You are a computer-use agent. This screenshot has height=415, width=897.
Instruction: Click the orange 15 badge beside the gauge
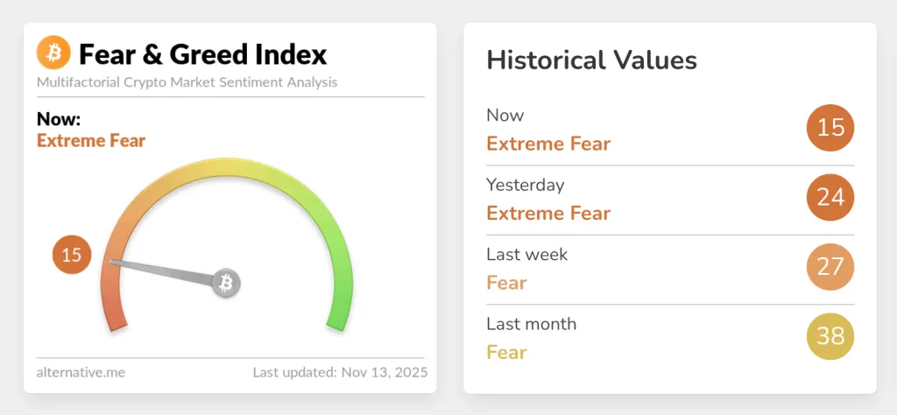pyautogui.click(x=71, y=255)
